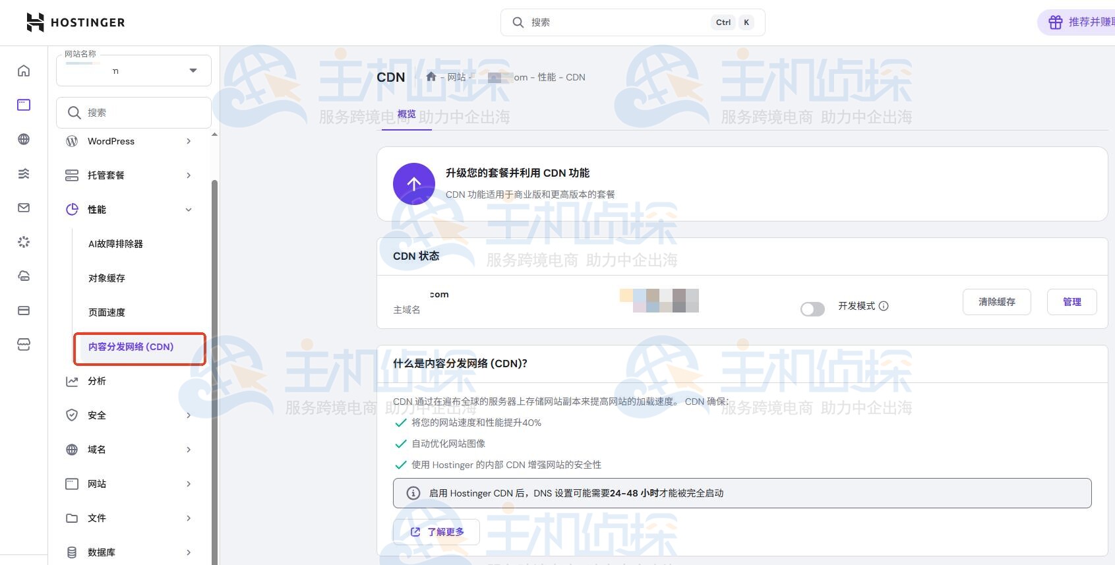The height and width of the screenshot is (565, 1115).
Task: Click the security shield icon
Action: (x=72, y=415)
